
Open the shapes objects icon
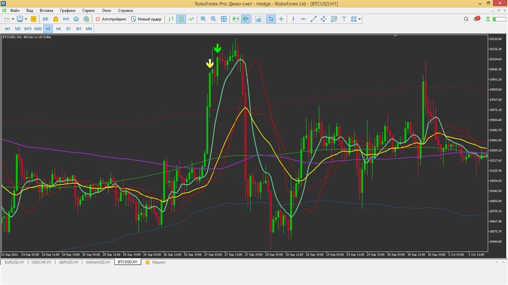coord(354,19)
